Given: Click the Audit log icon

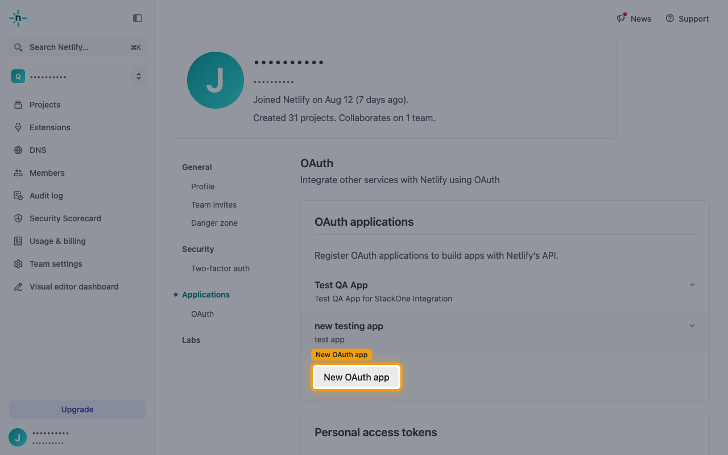Looking at the screenshot, I should [x=18, y=196].
